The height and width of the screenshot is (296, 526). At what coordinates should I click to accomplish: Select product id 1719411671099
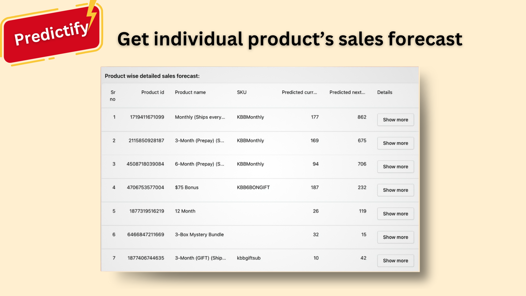click(x=147, y=117)
